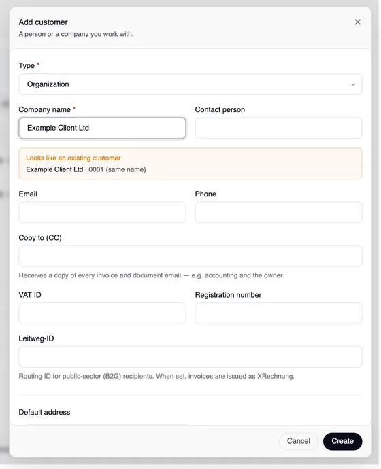Click the Phone input field
This screenshot has width=381, height=469.
coord(278,212)
